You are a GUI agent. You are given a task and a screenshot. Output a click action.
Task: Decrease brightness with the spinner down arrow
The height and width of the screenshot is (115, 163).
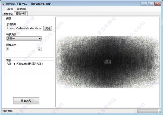pos(40,50)
